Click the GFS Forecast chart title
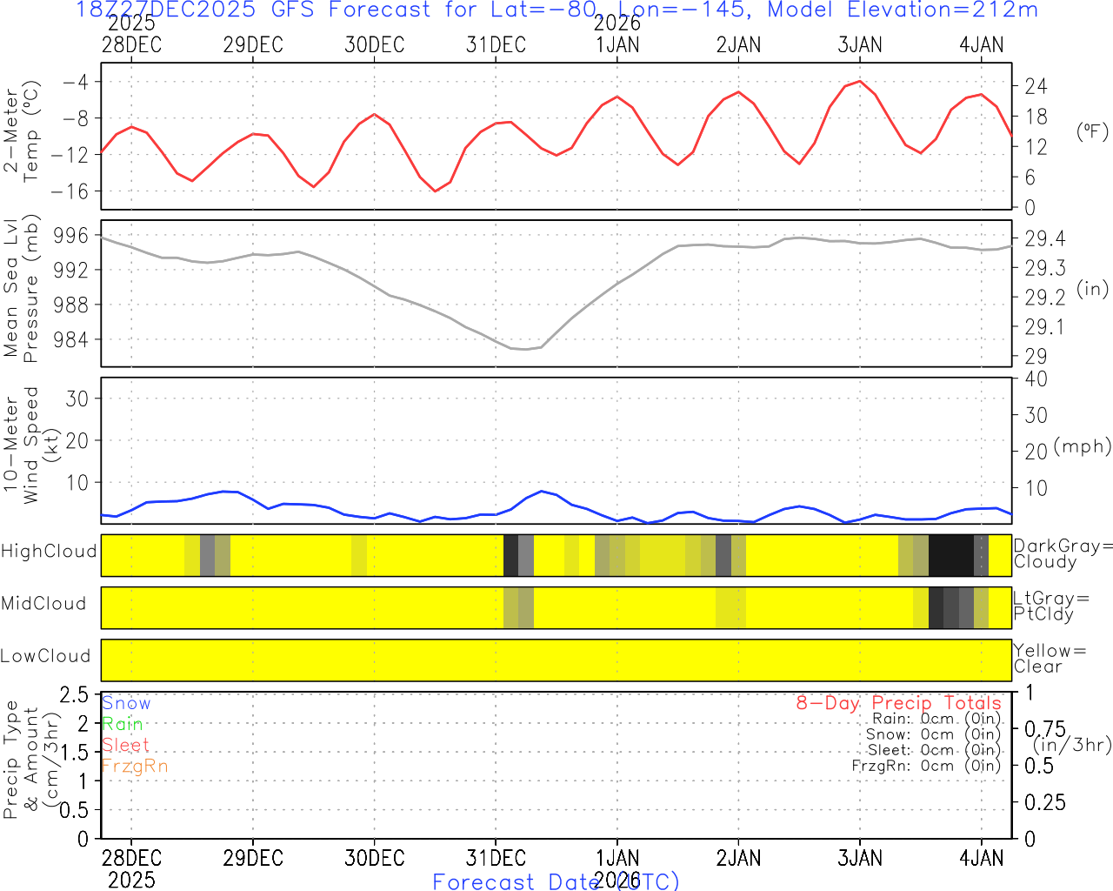The width and height of the screenshot is (1113, 891). point(556,10)
